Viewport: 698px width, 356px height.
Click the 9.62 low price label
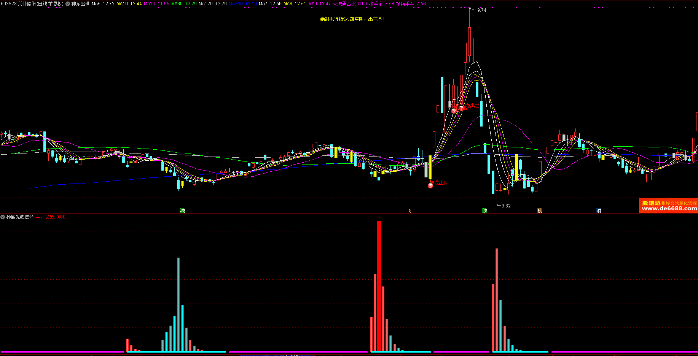pos(506,206)
